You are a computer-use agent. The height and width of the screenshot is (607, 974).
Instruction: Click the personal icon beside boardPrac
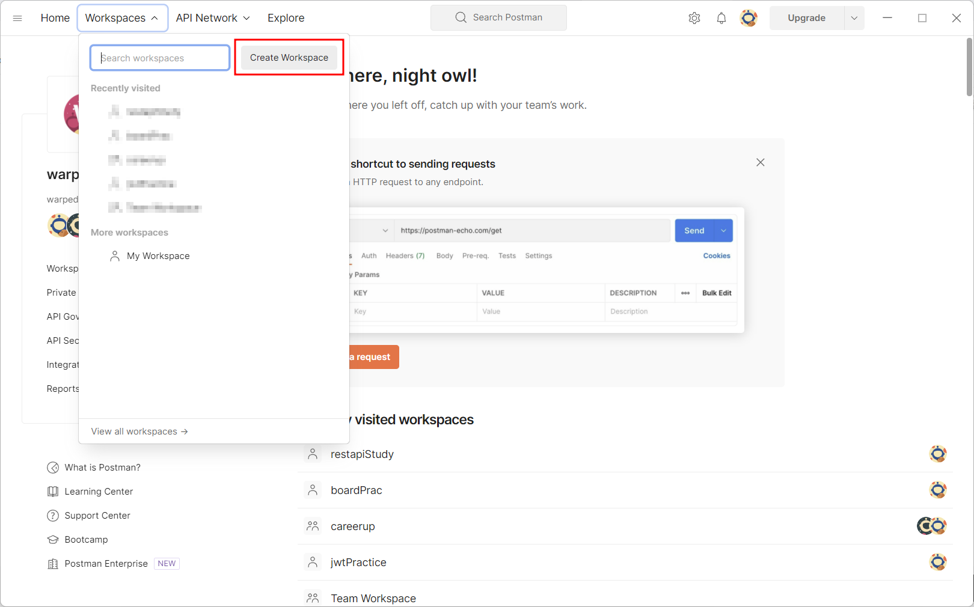313,490
